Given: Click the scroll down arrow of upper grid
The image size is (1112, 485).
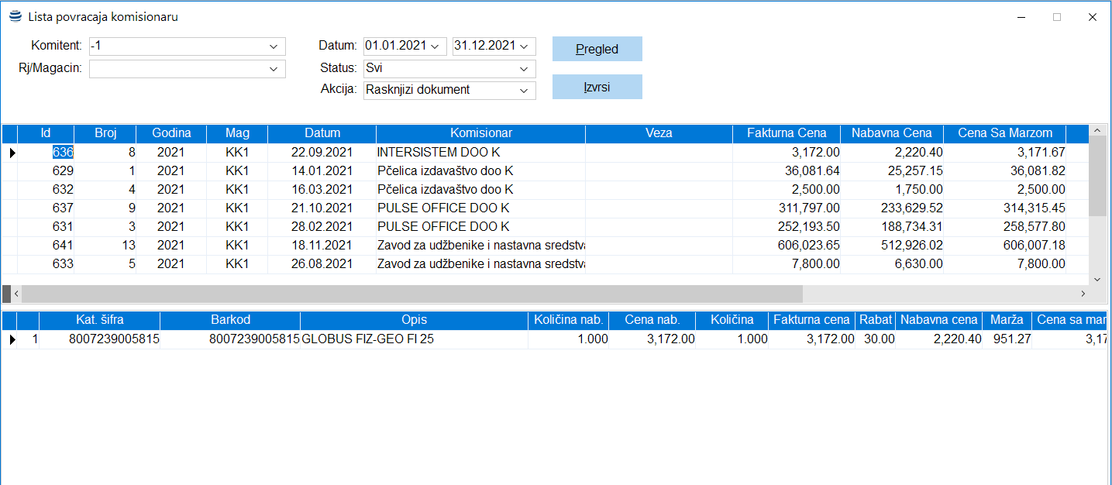Looking at the screenshot, I should (x=1097, y=279).
